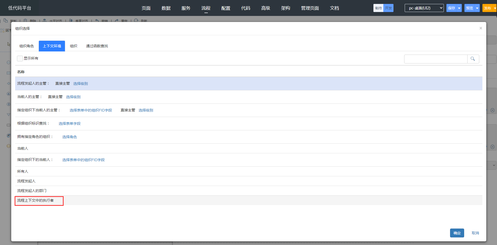Screen dimensions: 497x245
Task: Expand the arrow next to 预览
Action: [x=477, y=8]
